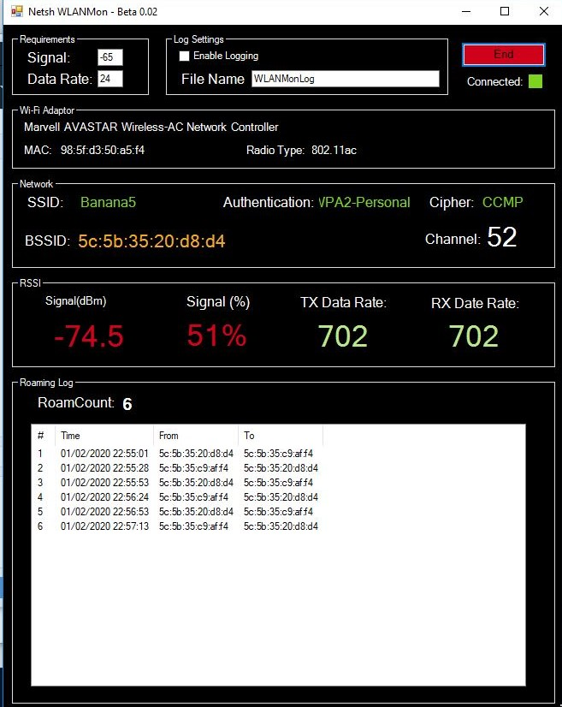The height and width of the screenshot is (707, 562).
Task: Click the adaptor MAC address 98:5f:d3:50:a5:f4
Action: (103, 150)
